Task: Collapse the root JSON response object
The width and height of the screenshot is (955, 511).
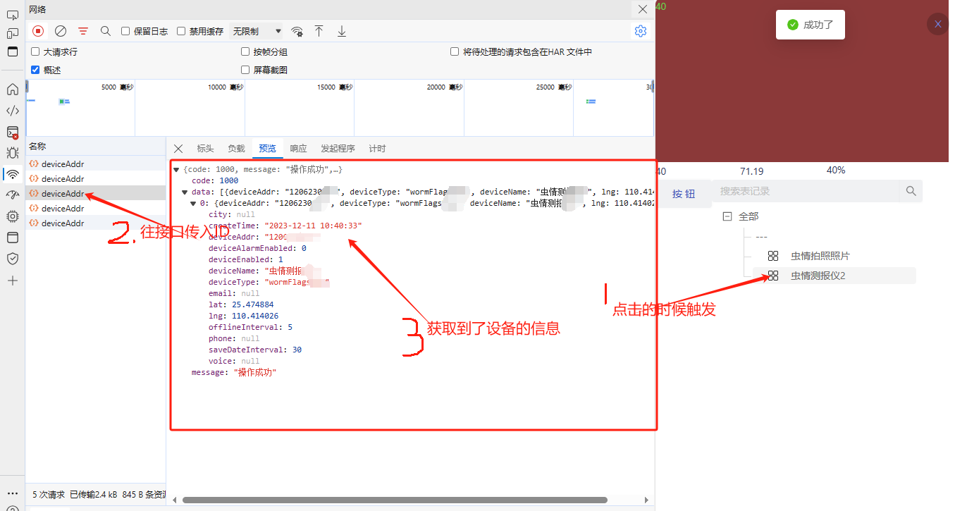Action: (176, 170)
